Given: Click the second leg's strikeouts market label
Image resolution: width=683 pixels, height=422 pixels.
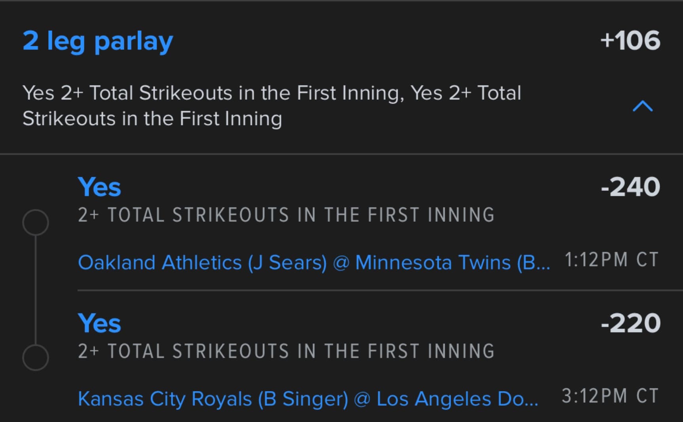Looking at the screenshot, I should 286,351.
